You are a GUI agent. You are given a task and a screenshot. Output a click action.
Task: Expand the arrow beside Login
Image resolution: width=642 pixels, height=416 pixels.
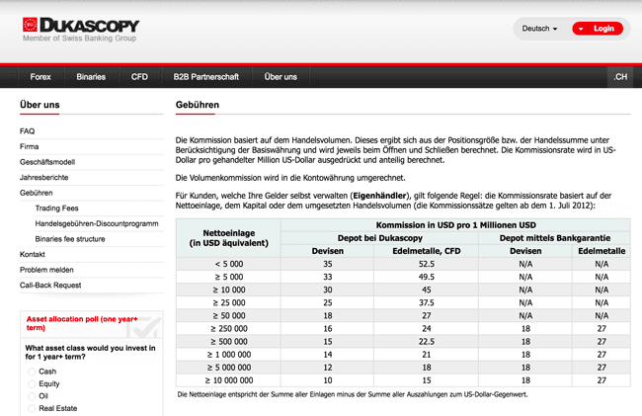point(581,29)
